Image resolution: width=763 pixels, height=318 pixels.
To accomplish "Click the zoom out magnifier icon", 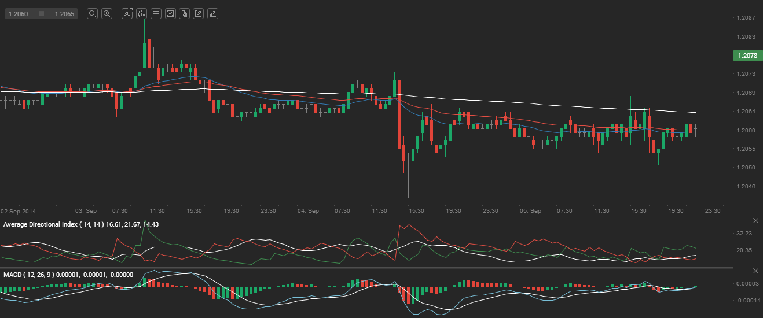I will tap(92, 13).
